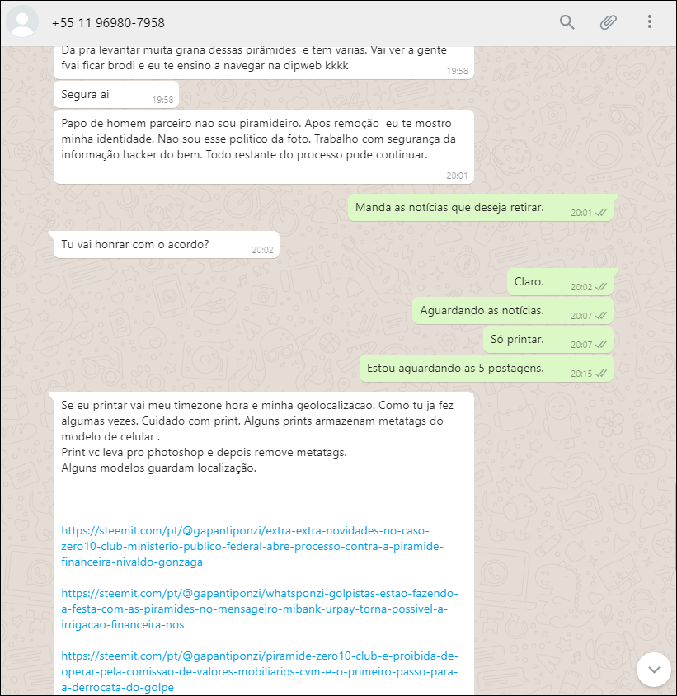Click the 'Aguardando as notícias.' message bubble

point(513,311)
